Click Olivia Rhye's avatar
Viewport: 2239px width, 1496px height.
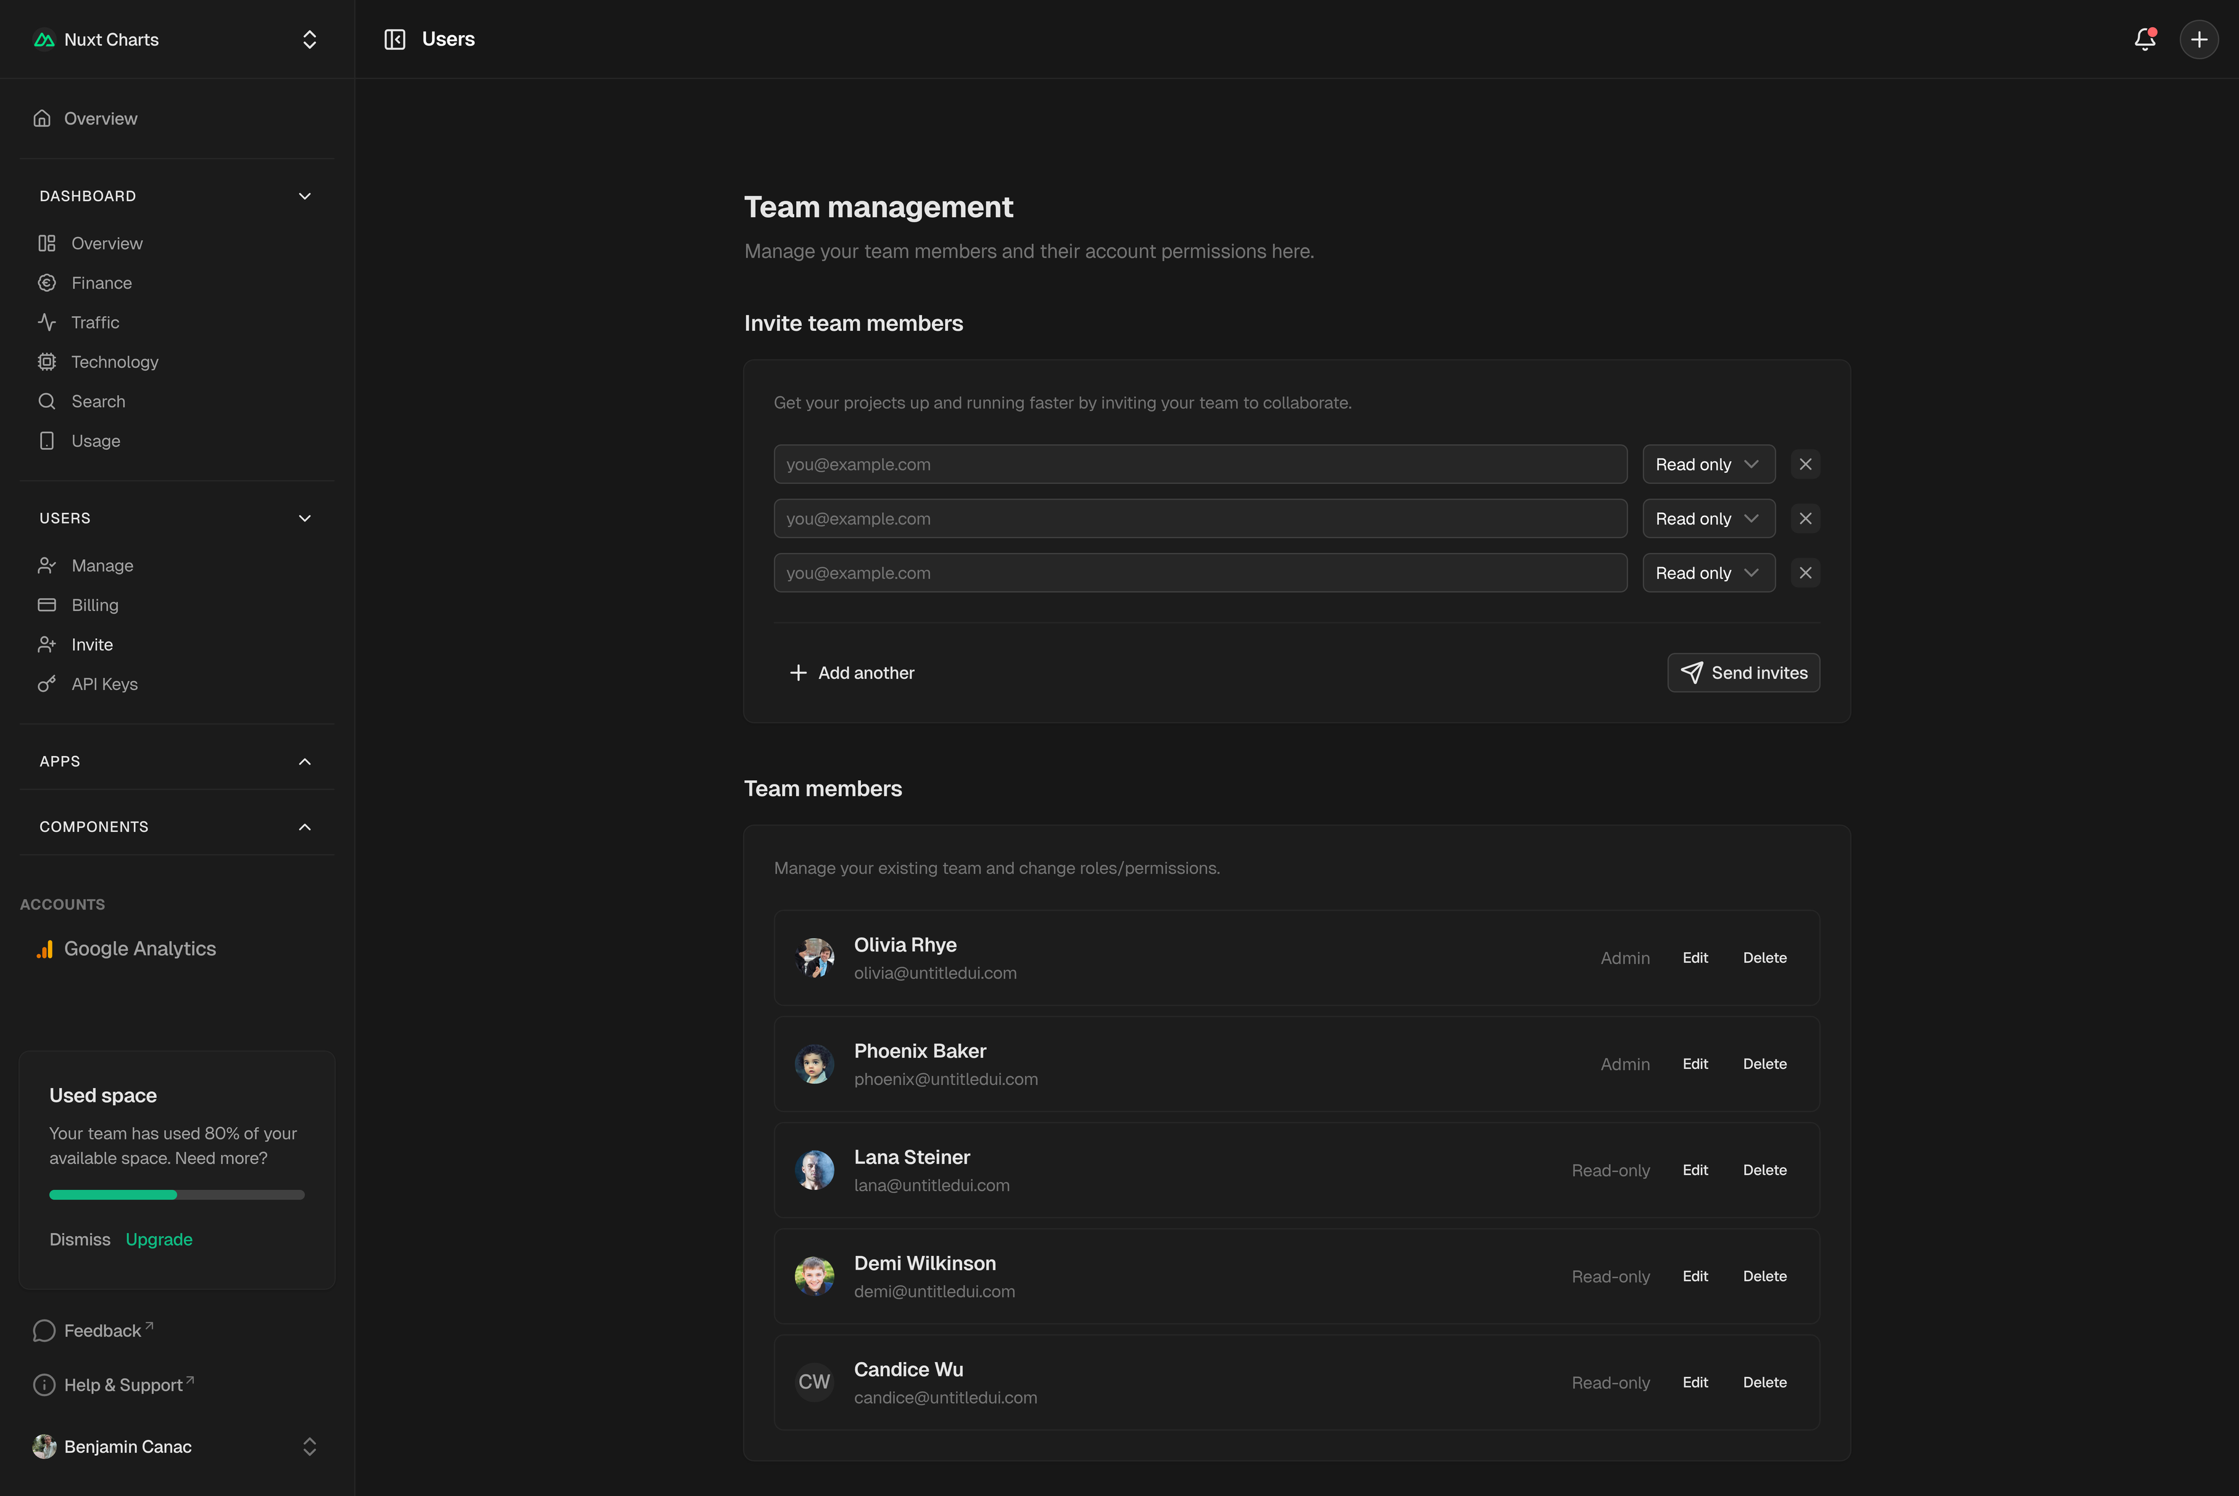(815, 957)
